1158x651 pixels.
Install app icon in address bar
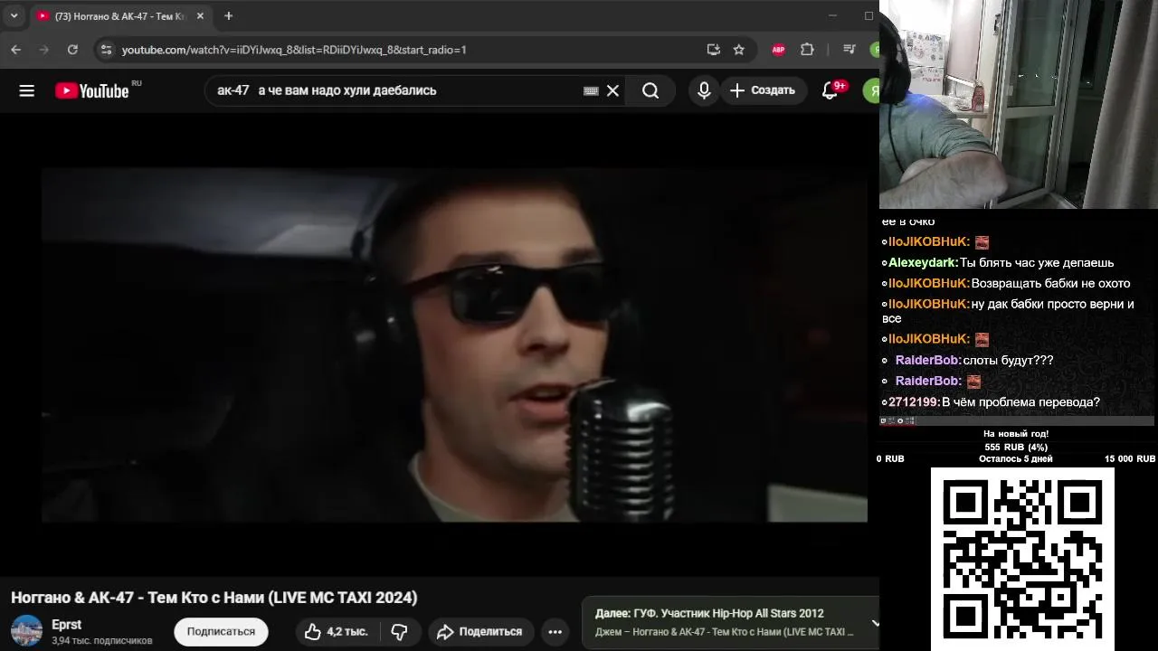714,50
